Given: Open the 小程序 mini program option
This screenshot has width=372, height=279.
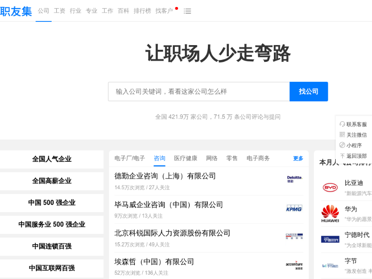Looking at the screenshot, I should click(353, 146).
